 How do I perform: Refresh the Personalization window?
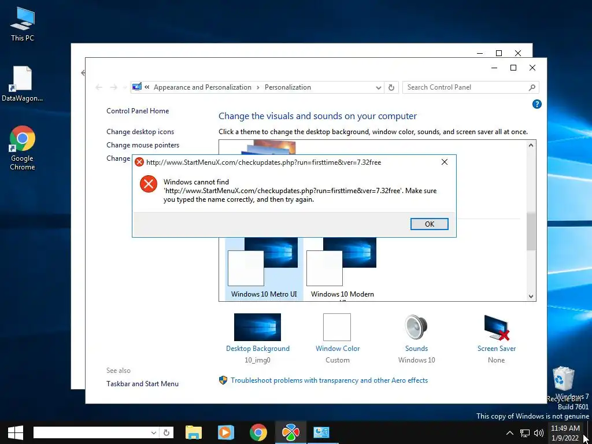(391, 87)
